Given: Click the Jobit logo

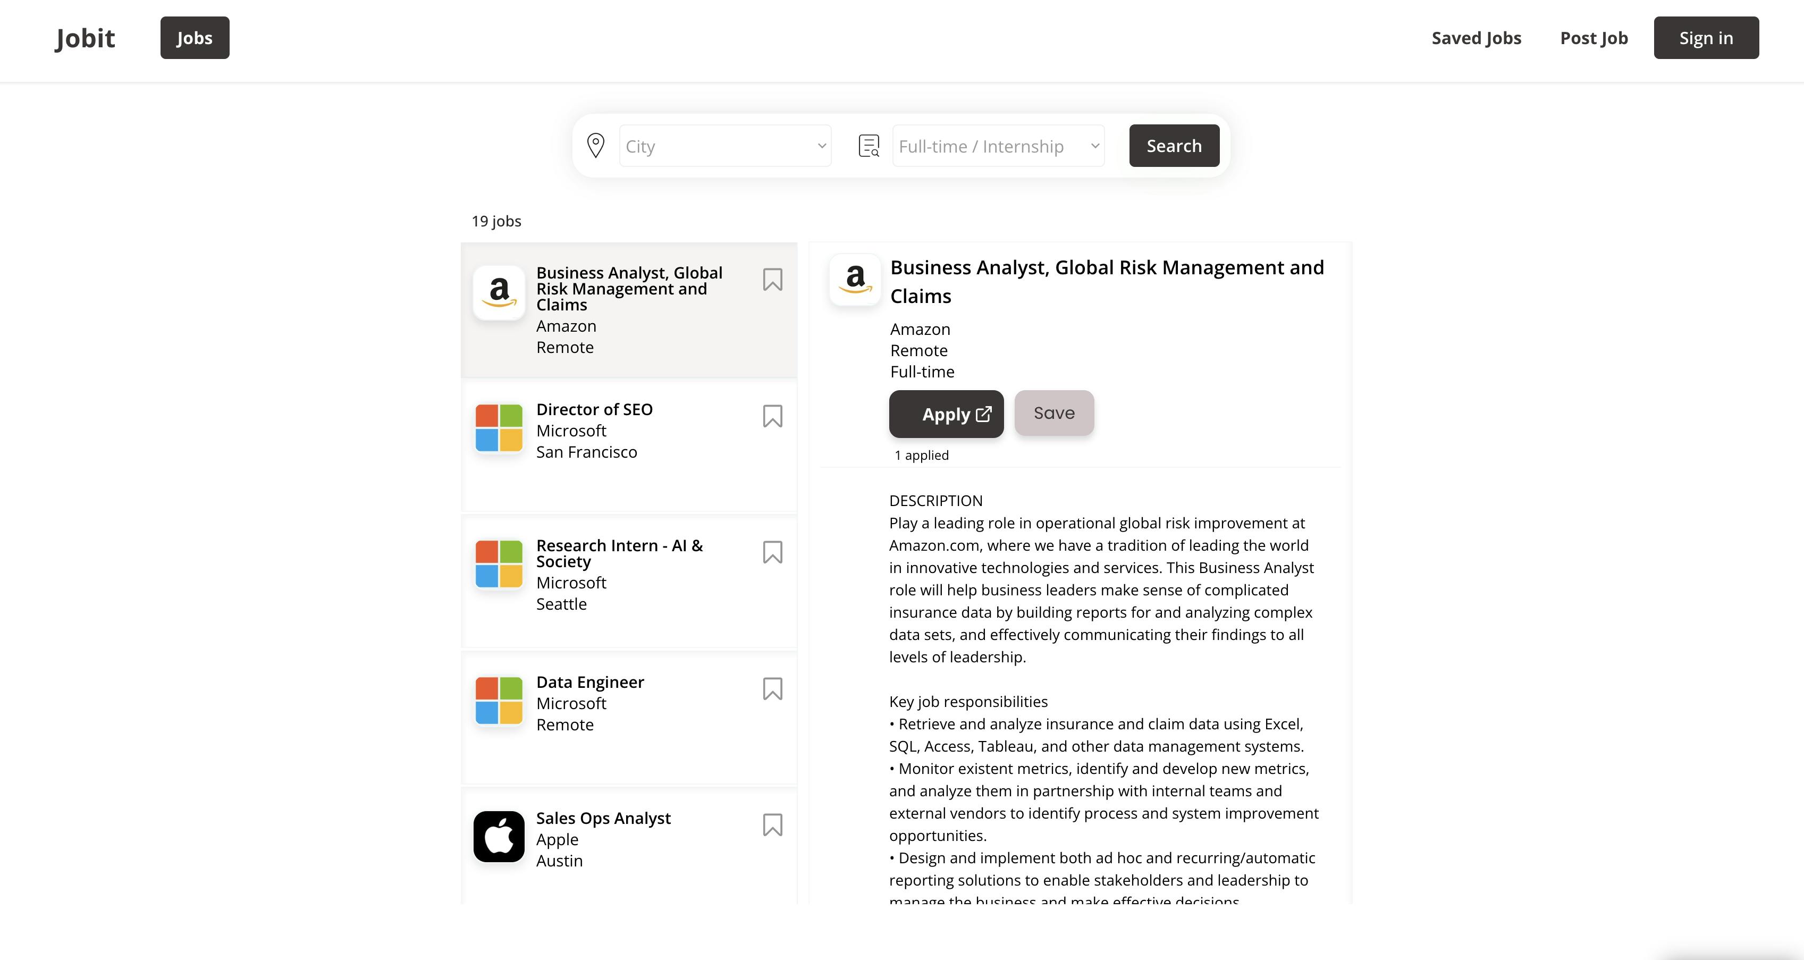Looking at the screenshot, I should tap(85, 38).
